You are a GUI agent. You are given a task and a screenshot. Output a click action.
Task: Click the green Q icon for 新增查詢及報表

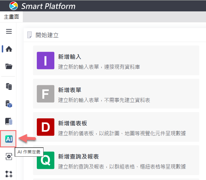46,160
